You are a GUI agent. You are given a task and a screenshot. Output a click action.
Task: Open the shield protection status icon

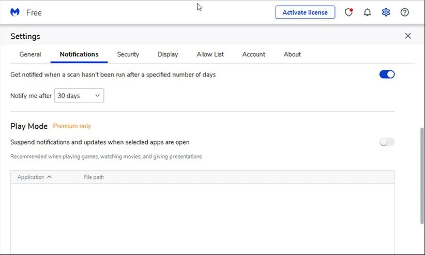click(348, 12)
